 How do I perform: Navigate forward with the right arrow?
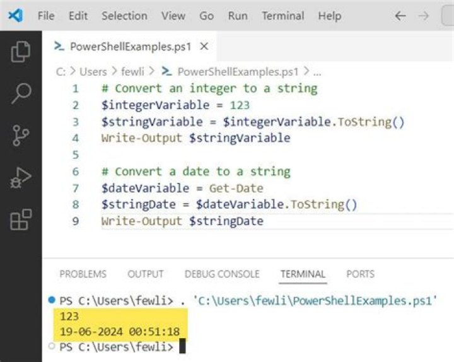click(x=424, y=16)
